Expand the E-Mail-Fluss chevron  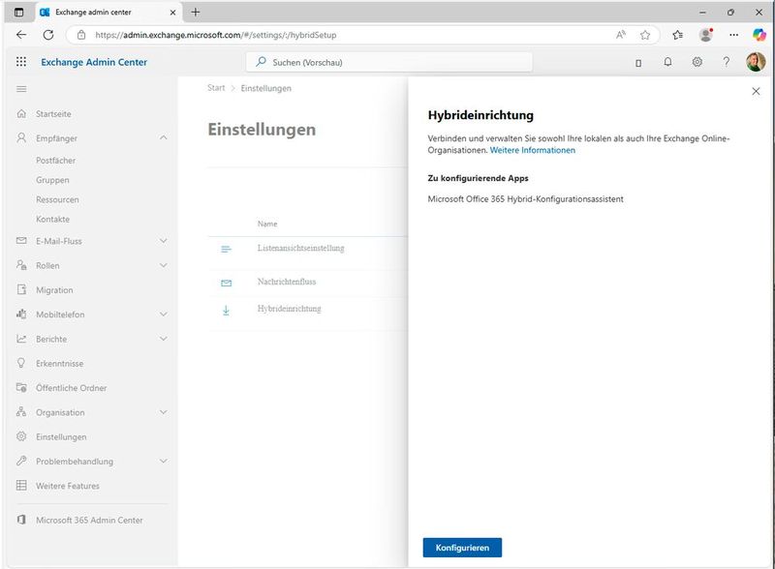(x=164, y=241)
